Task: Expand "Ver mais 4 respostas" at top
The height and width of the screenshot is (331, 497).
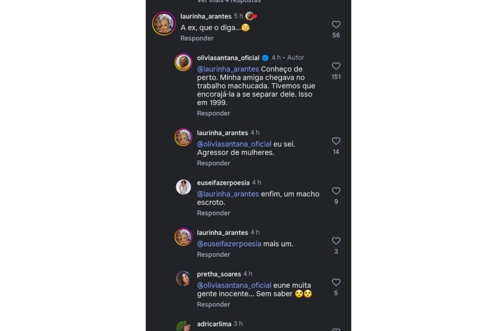Action: [x=229, y=1]
